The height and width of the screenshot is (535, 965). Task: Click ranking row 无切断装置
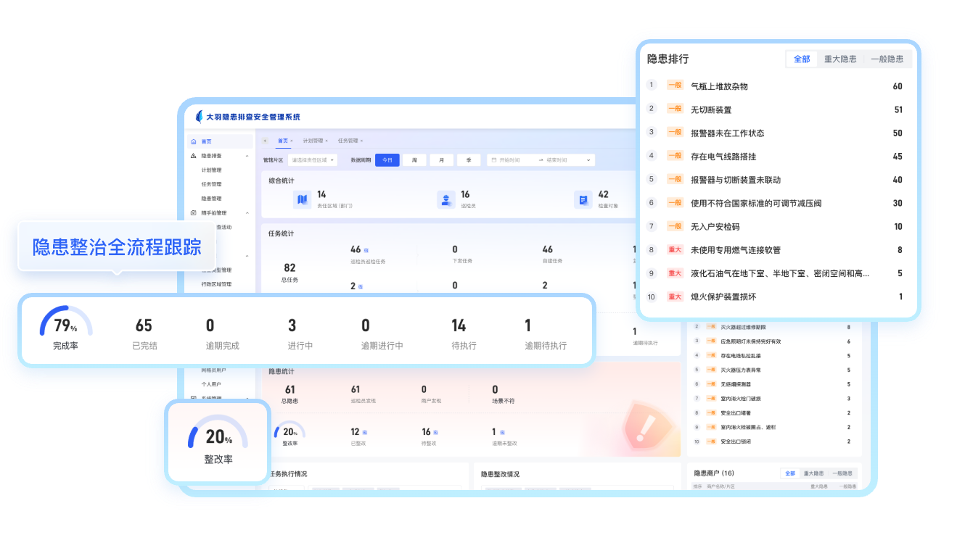[775, 109]
